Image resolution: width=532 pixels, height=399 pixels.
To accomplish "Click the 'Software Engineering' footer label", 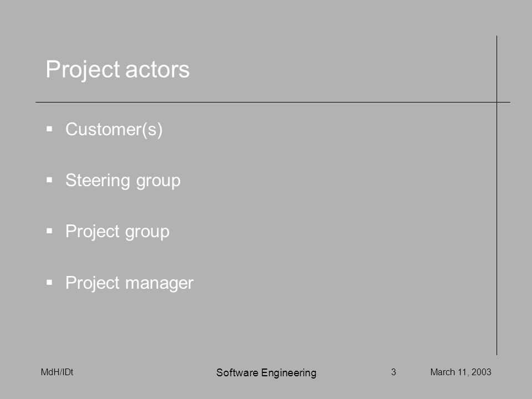I will coord(267,373).
